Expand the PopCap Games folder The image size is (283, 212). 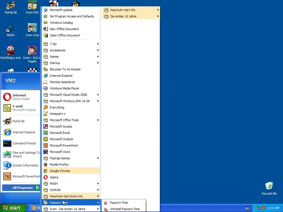coord(71,158)
